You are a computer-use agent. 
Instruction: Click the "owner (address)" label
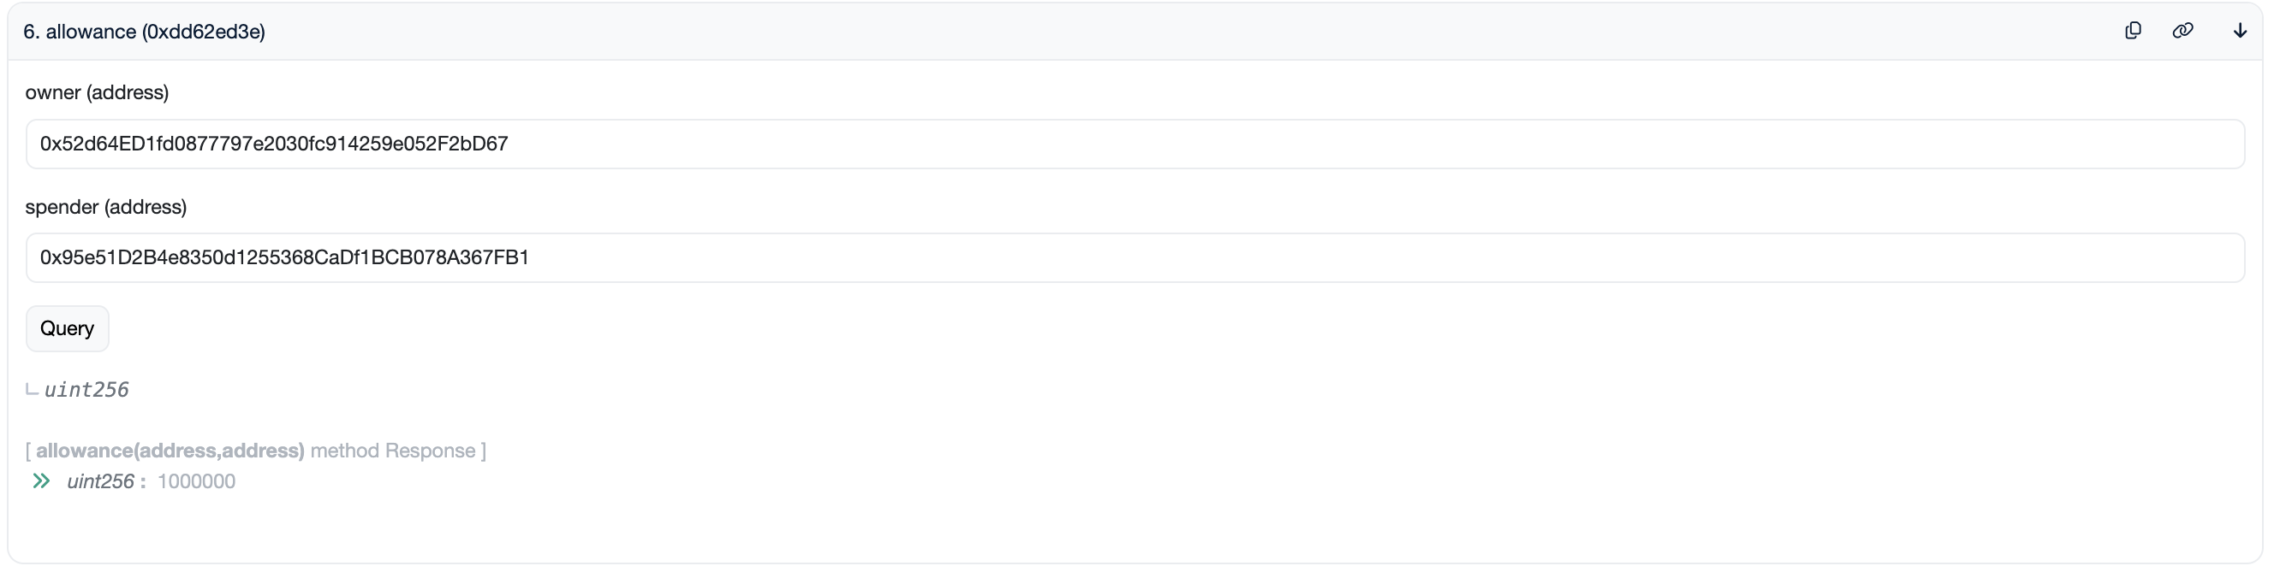coord(97,92)
